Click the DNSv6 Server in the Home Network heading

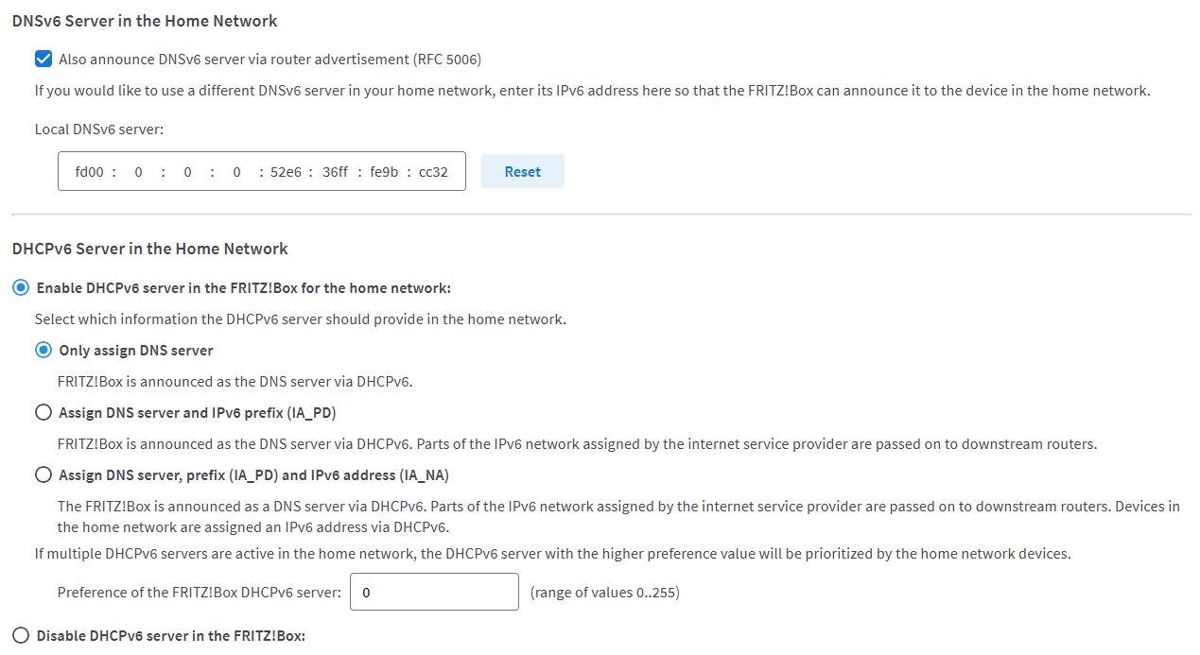click(x=145, y=20)
